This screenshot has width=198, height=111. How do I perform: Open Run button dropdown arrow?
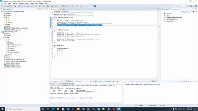49,6
